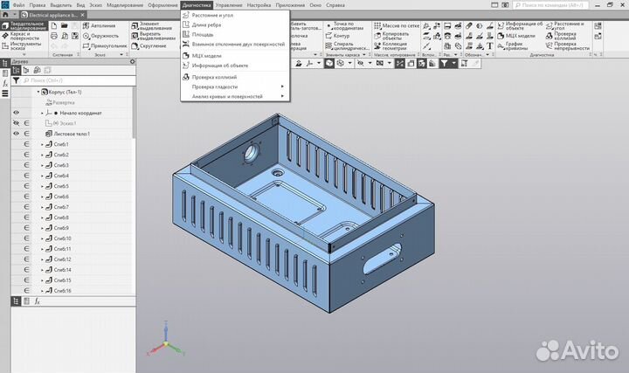Select the Твердотельное моделирование toolset

pyautogui.click(x=24, y=26)
